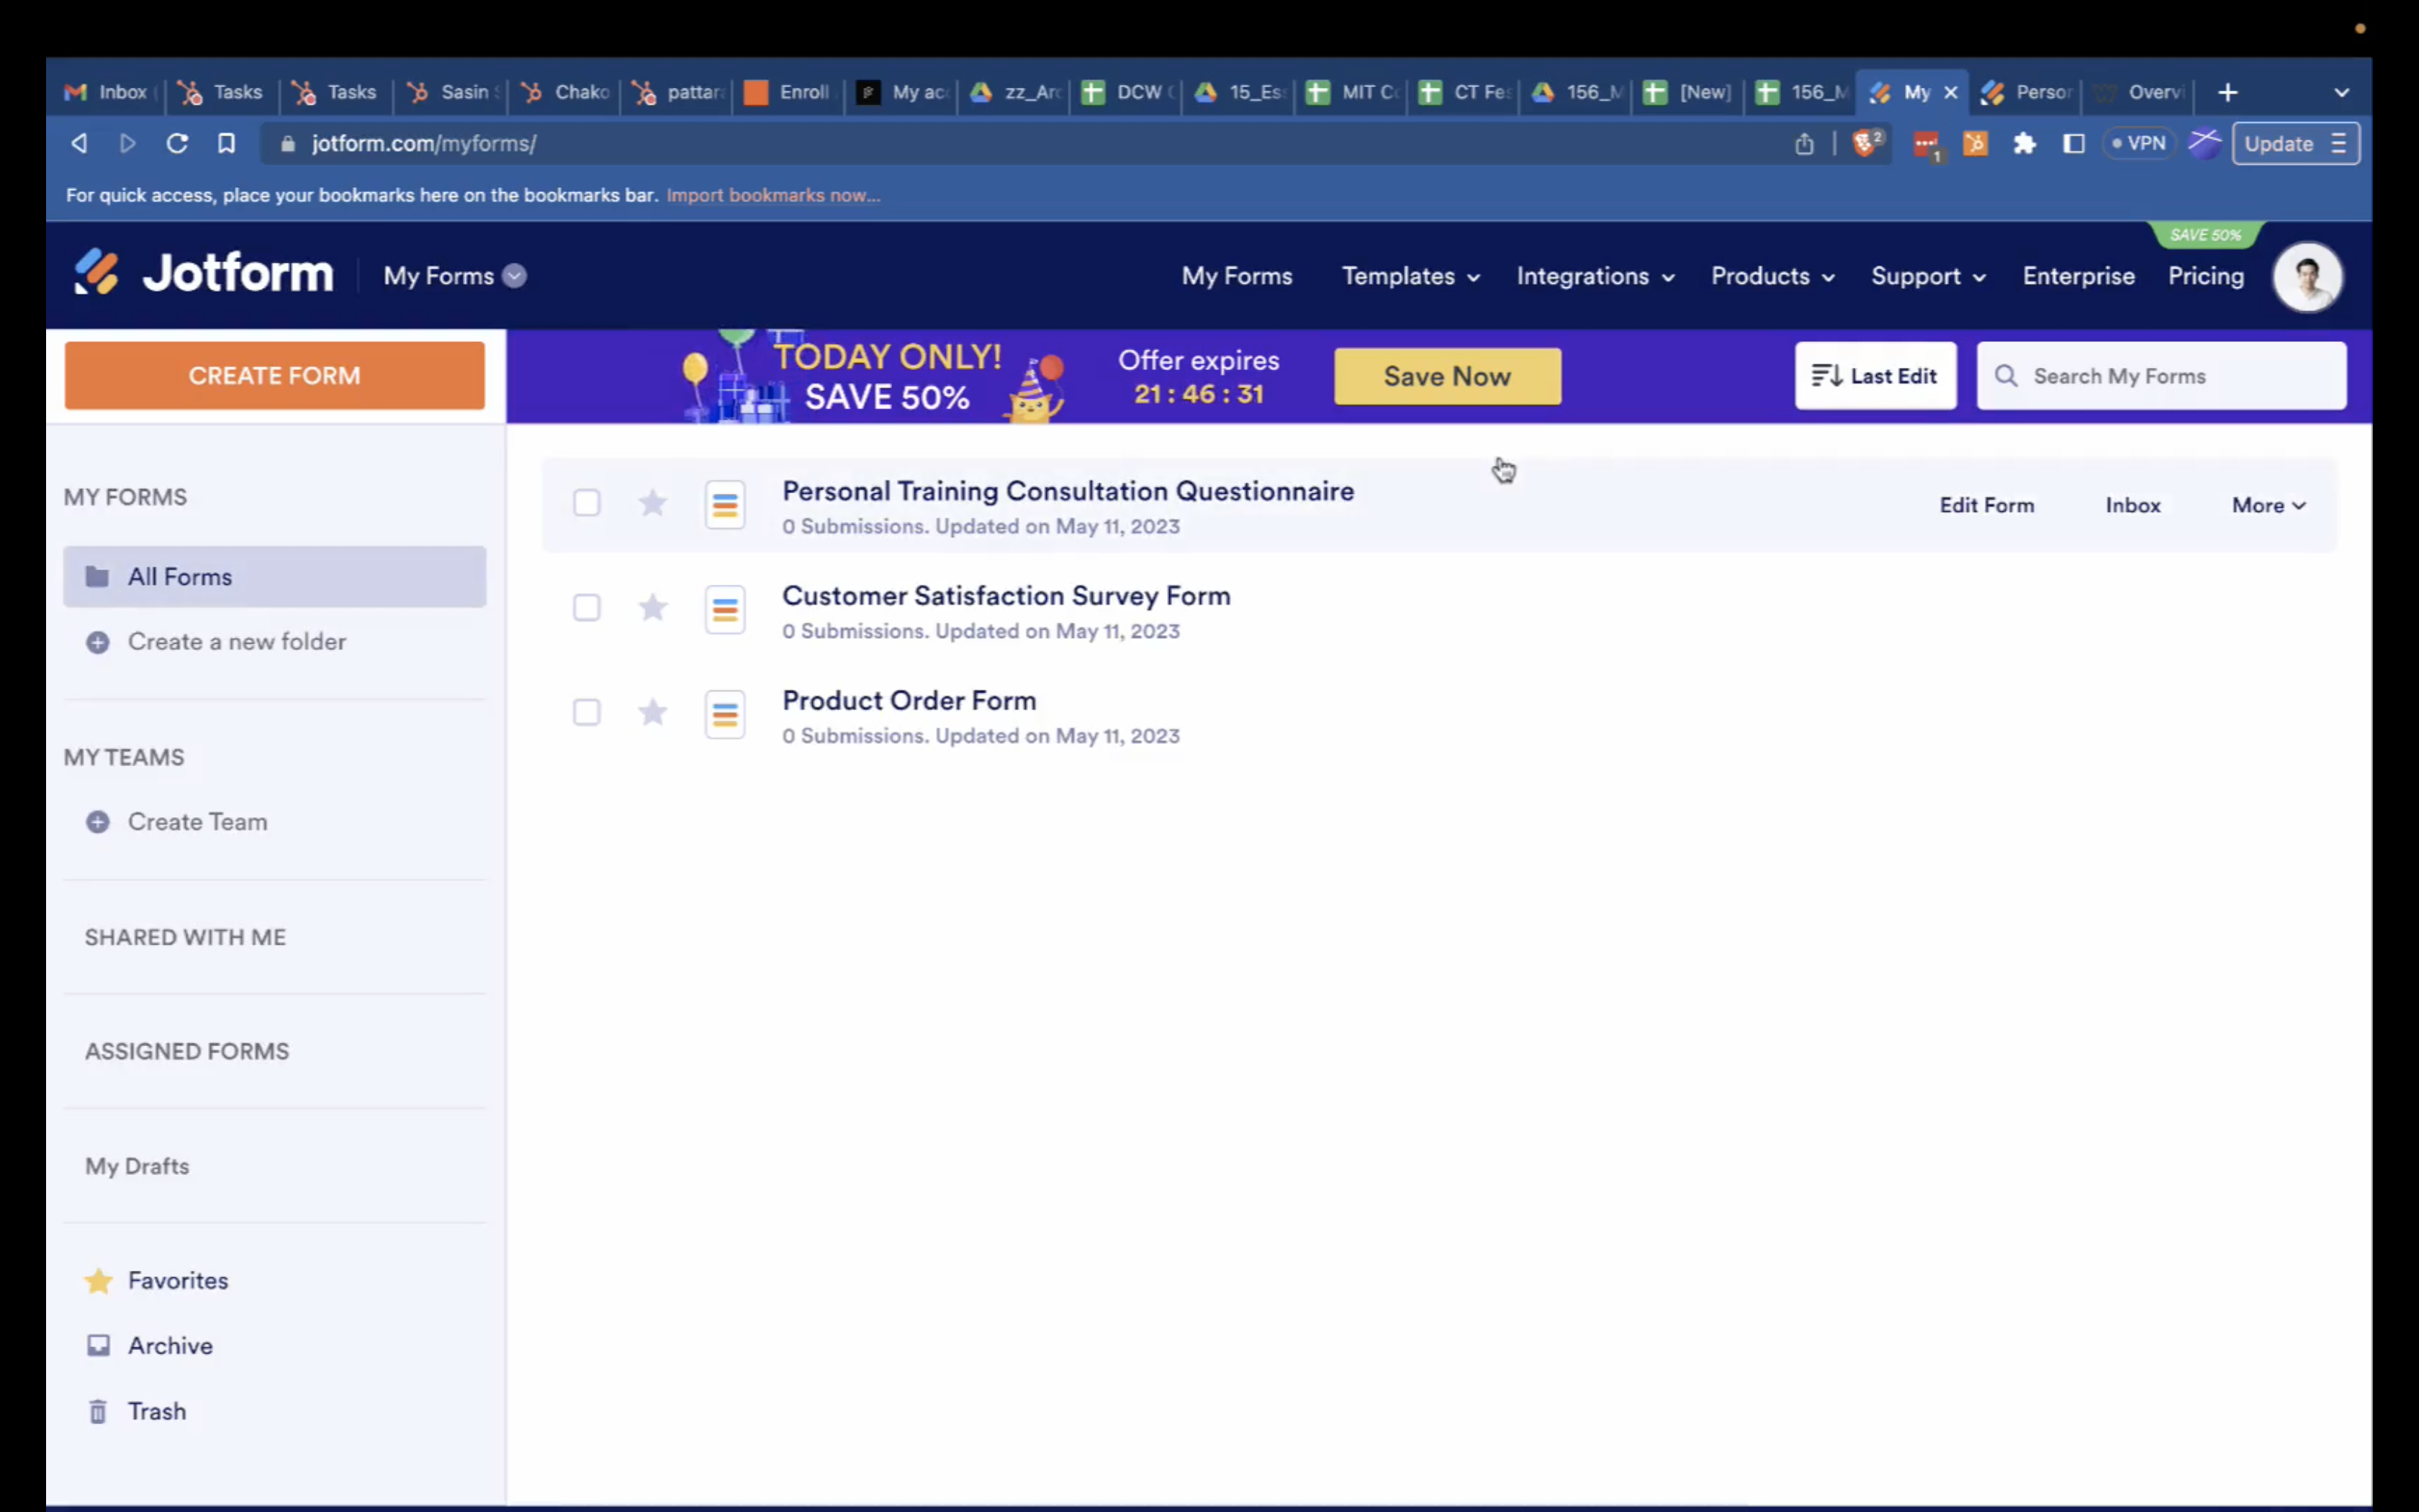Image resolution: width=2419 pixels, height=1512 pixels.
Task: Click the star next to Product Order Form
Action: tap(653, 713)
